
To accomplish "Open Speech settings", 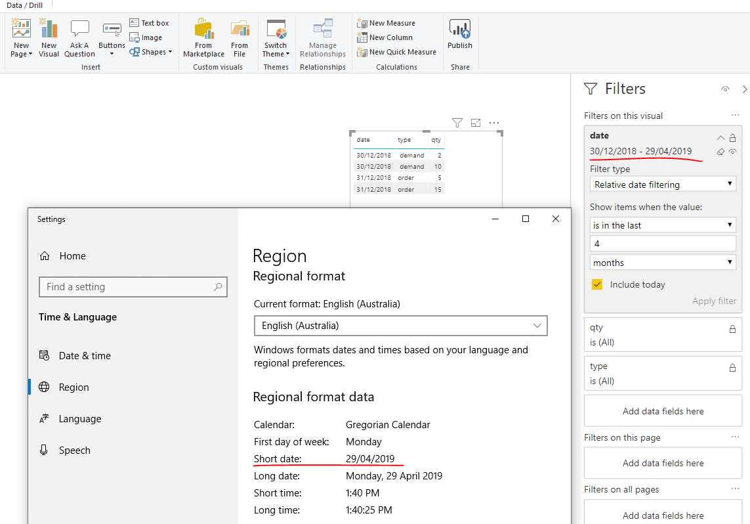I will pos(65,450).
